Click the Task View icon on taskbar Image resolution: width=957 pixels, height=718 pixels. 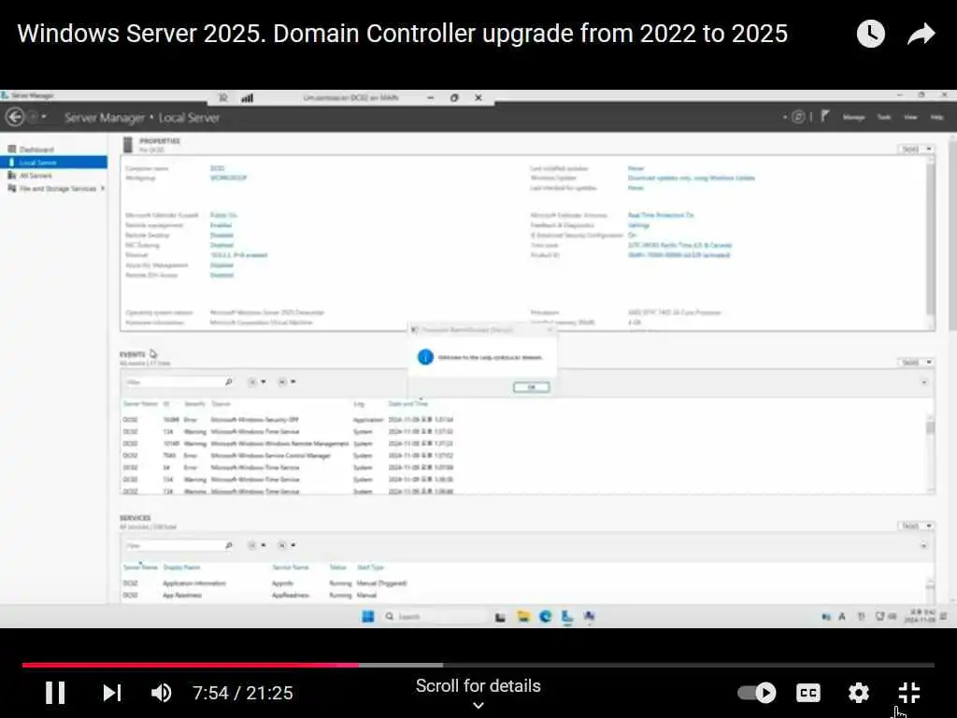(501, 617)
